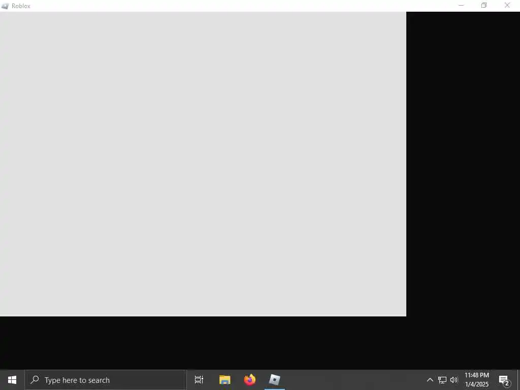Click the Type here to search box
520x390 pixels.
[106, 380]
